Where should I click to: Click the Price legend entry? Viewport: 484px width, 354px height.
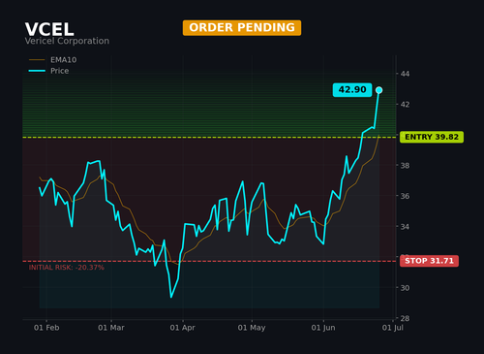(48, 71)
